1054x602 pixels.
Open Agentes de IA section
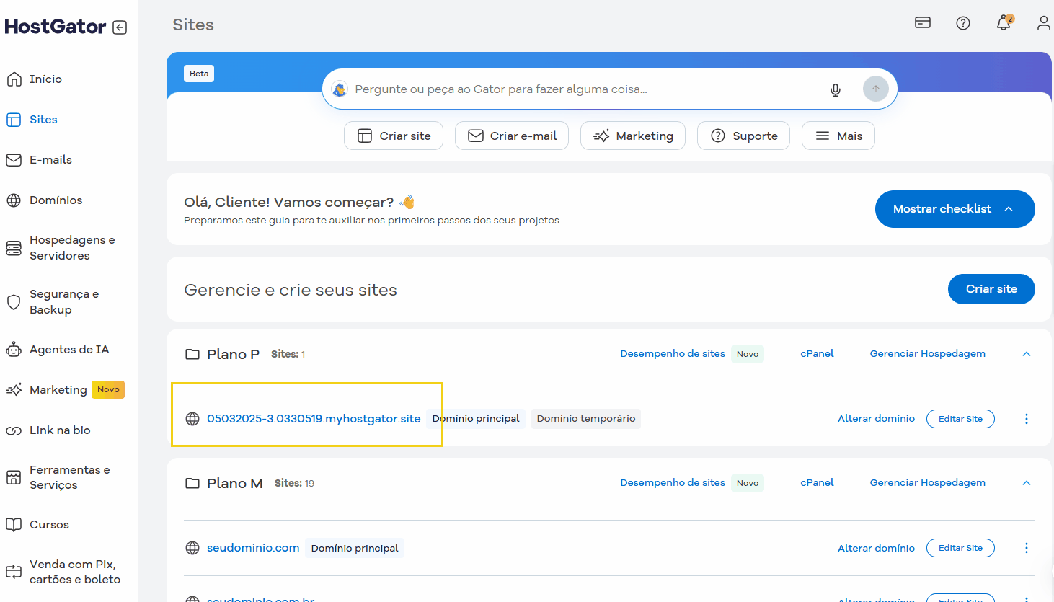(68, 349)
